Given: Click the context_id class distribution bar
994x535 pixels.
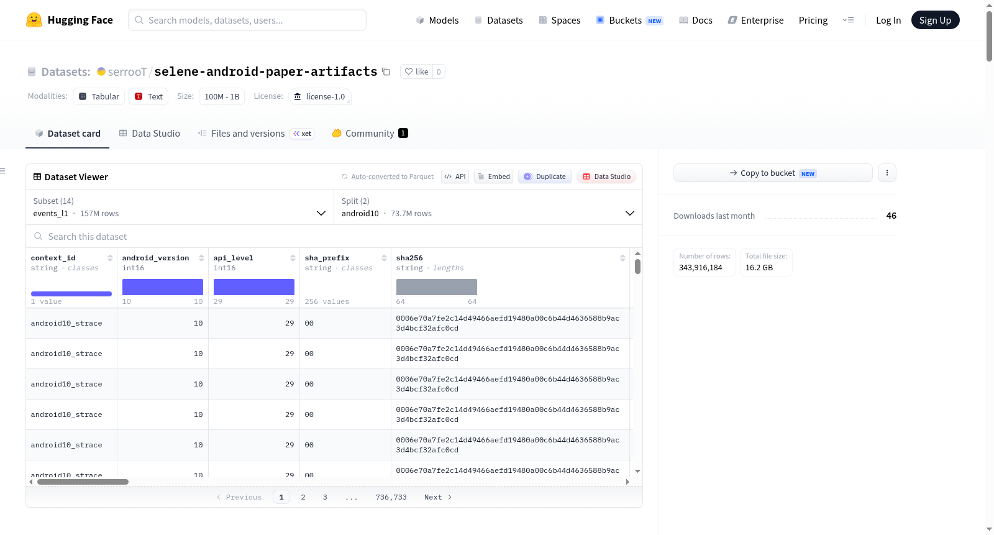Looking at the screenshot, I should pos(71,294).
